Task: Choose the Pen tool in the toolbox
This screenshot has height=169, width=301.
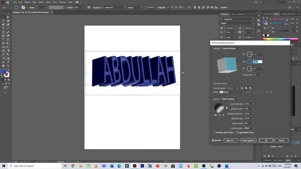Action: [3, 24]
